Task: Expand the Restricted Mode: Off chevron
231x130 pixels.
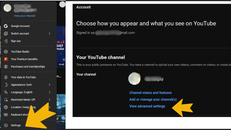Action: tap(49, 100)
